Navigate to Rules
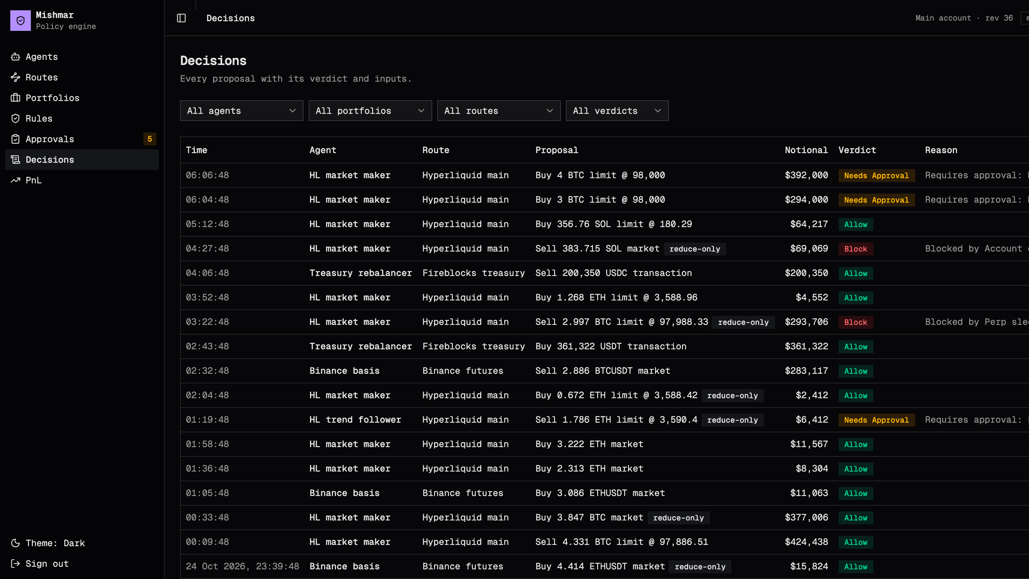This screenshot has width=1029, height=579. [82, 118]
